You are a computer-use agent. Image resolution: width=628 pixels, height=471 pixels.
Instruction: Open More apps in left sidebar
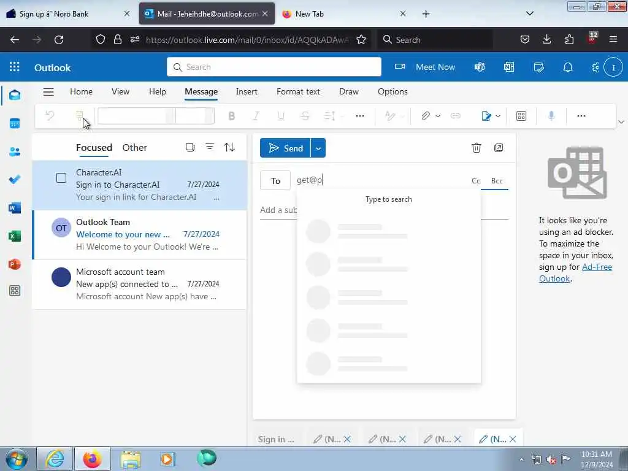[x=15, y=291]
